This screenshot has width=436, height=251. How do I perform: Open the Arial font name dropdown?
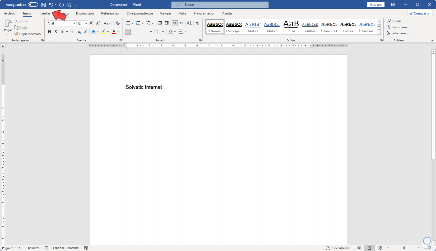tap(74, 23)
